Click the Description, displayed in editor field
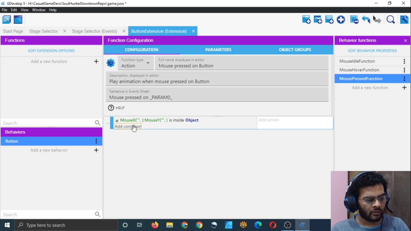Screen dimensions: 411x231 (217, 79)
